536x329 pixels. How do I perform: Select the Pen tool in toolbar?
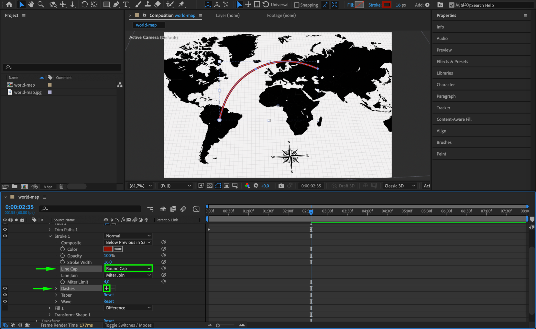[x=116, y=4]
